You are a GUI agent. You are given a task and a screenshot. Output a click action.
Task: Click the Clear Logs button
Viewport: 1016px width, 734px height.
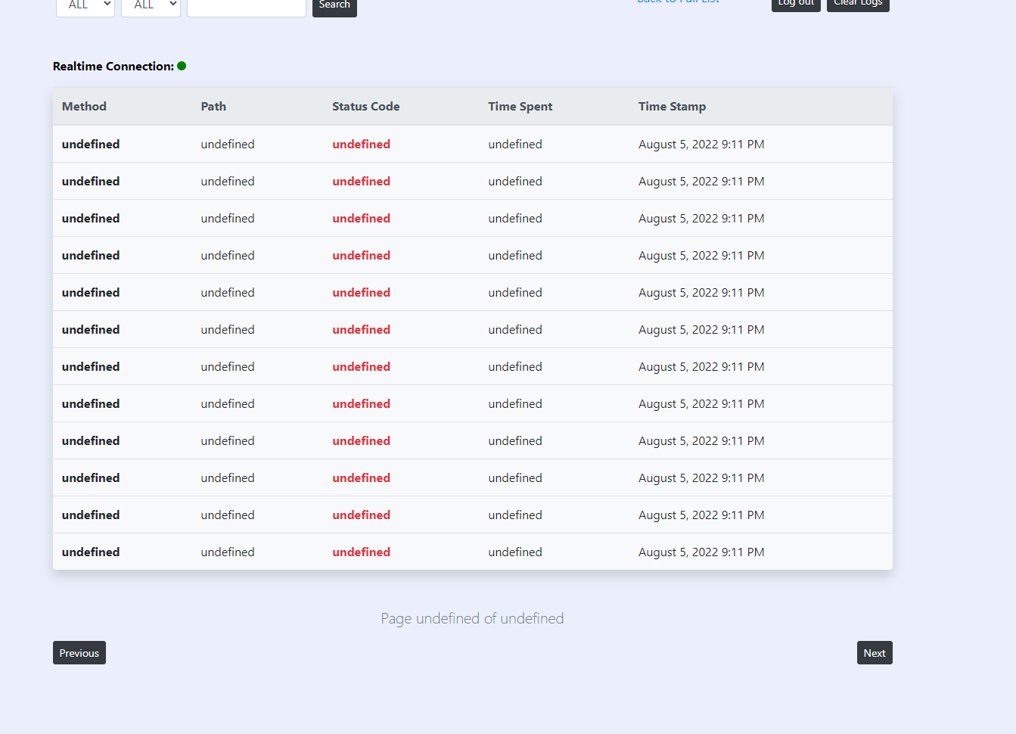[857, 3]
